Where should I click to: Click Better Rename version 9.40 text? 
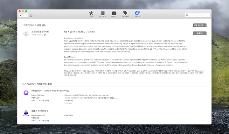tap(35, 118)
